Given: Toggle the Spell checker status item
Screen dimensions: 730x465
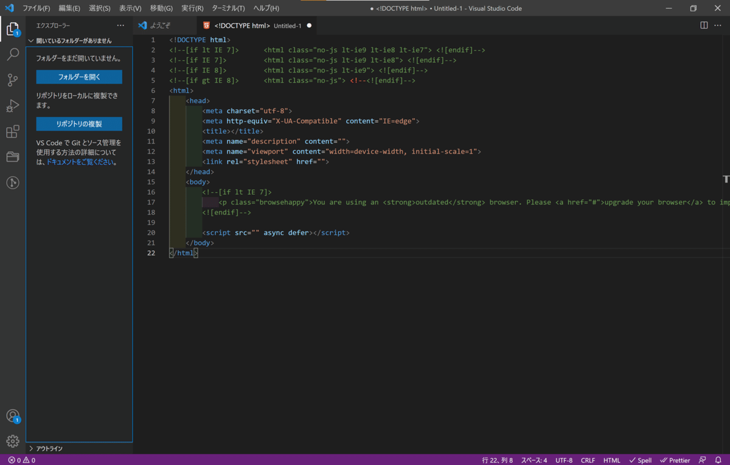Looking at the screenshot, I should point(641,460).
